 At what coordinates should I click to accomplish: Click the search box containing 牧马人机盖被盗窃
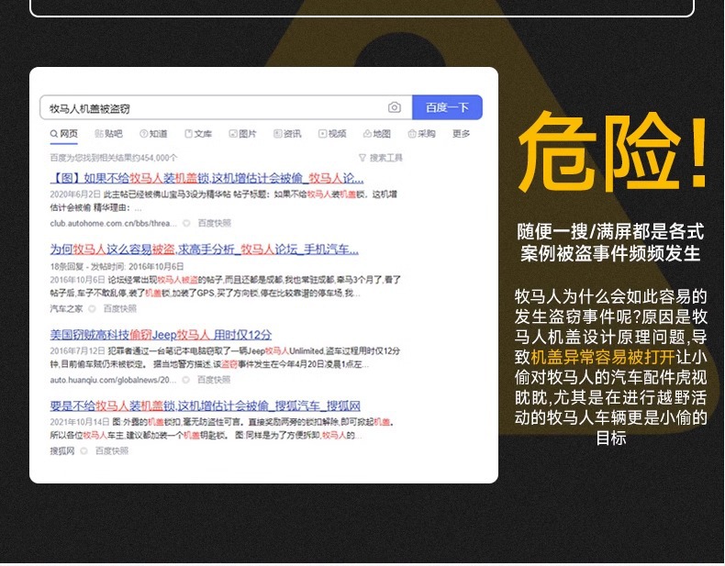pyautogui.click(x=226, y=107)
